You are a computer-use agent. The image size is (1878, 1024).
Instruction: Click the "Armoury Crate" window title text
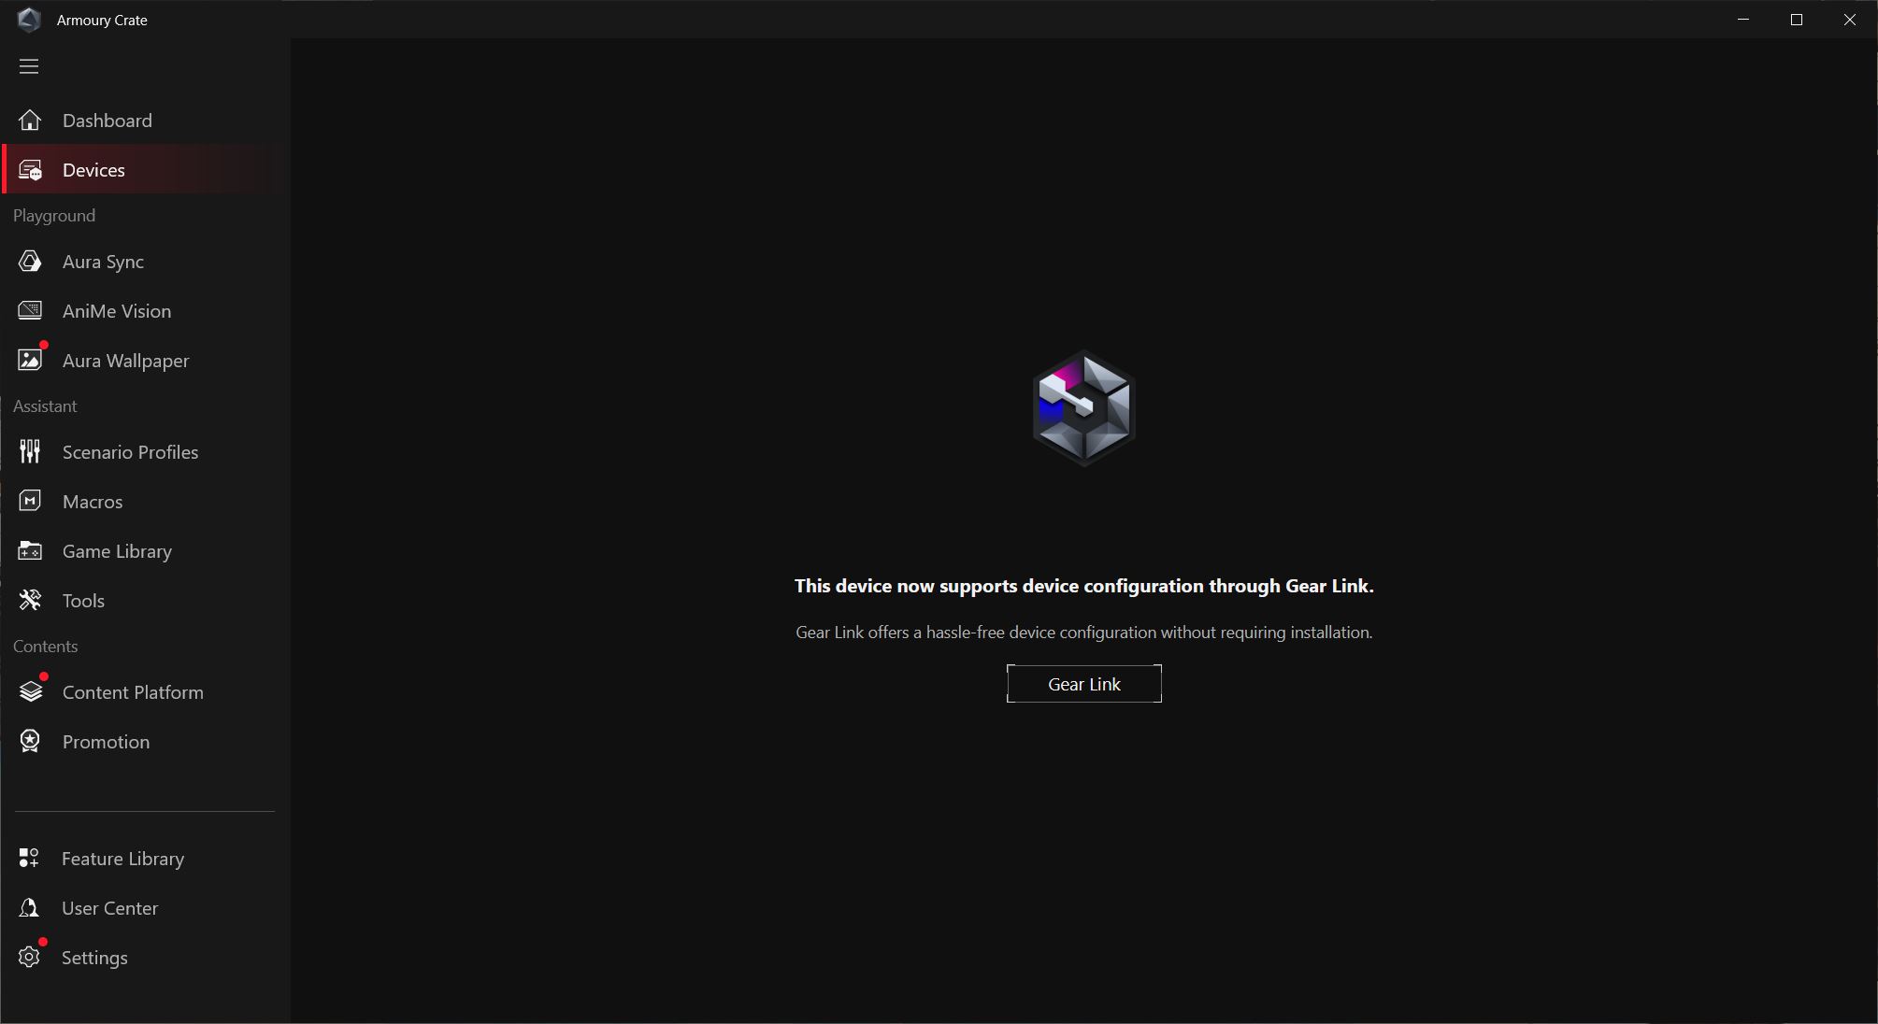pyautogui.click(x=102, y=20)
